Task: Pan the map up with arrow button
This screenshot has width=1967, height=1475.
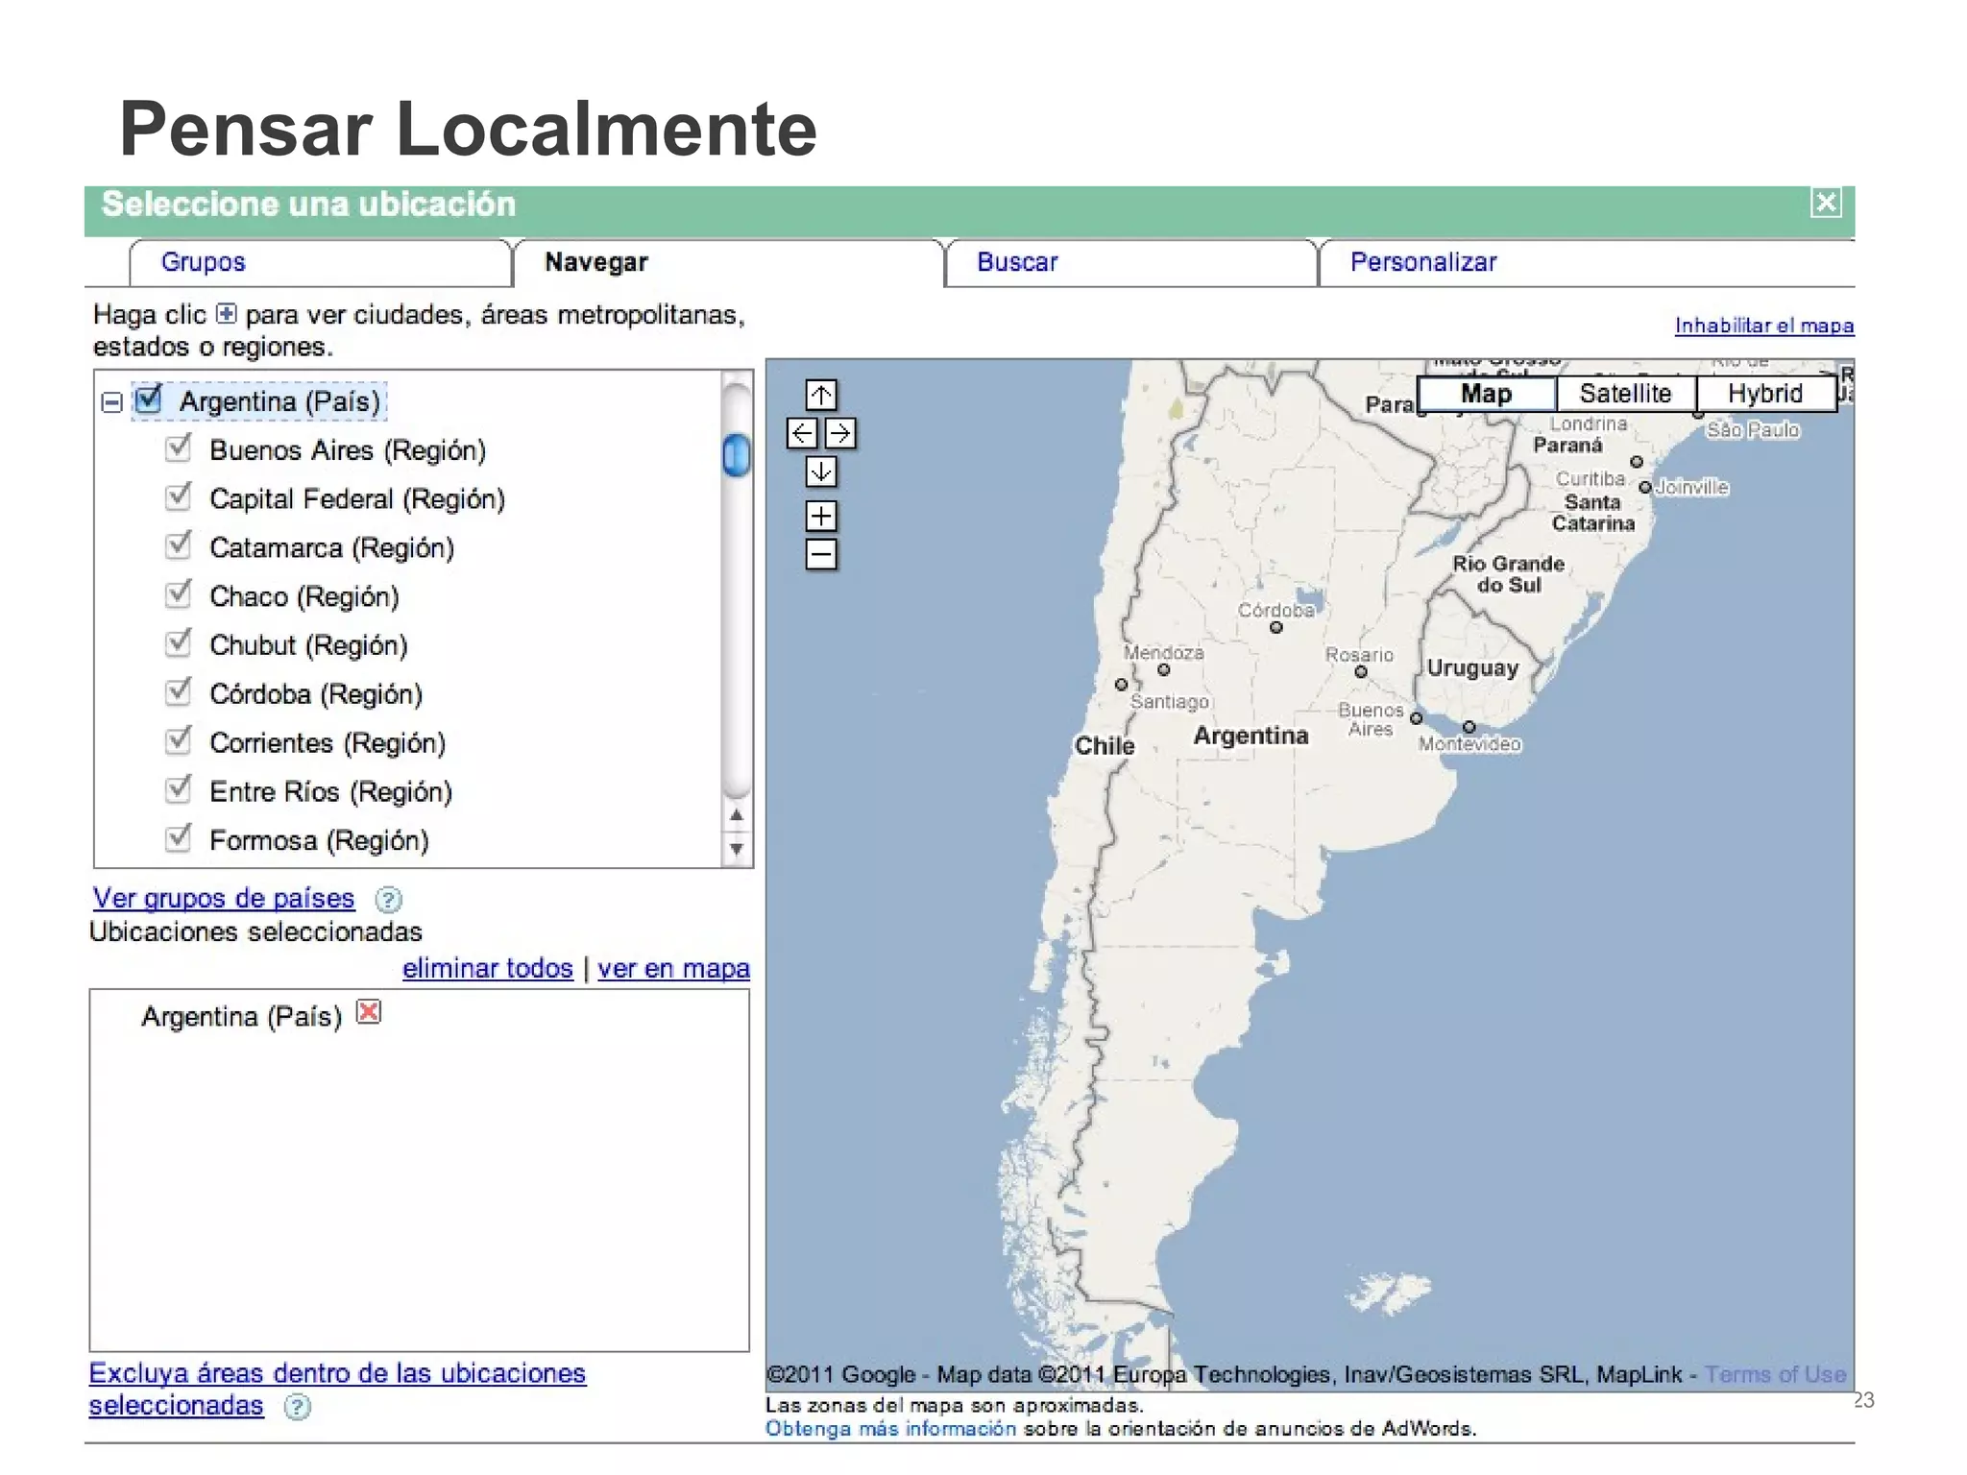Action: [x=821, y=395]
